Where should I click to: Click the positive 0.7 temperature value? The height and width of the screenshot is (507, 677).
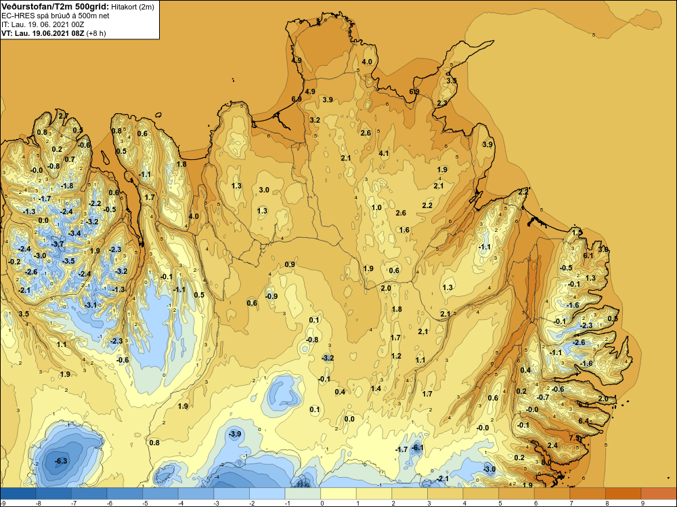click(70, 159)
